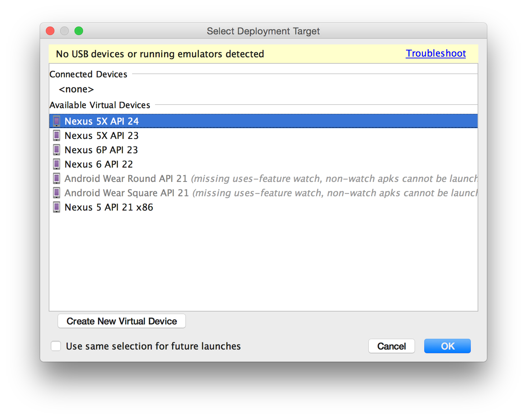This screenshot has width=527, height=419.
Task: Select Android Wear Round API 21 entry
Action: [263, 178]
